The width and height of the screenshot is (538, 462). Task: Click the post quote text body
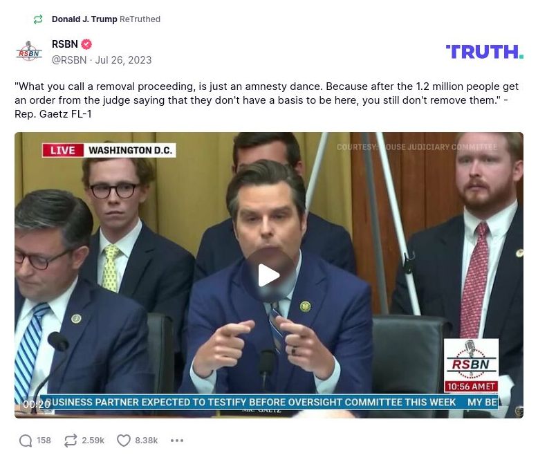coord(267,100)
